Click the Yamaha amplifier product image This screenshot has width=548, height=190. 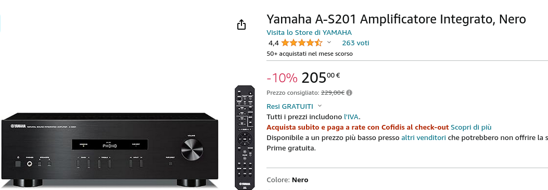point(110,149)
